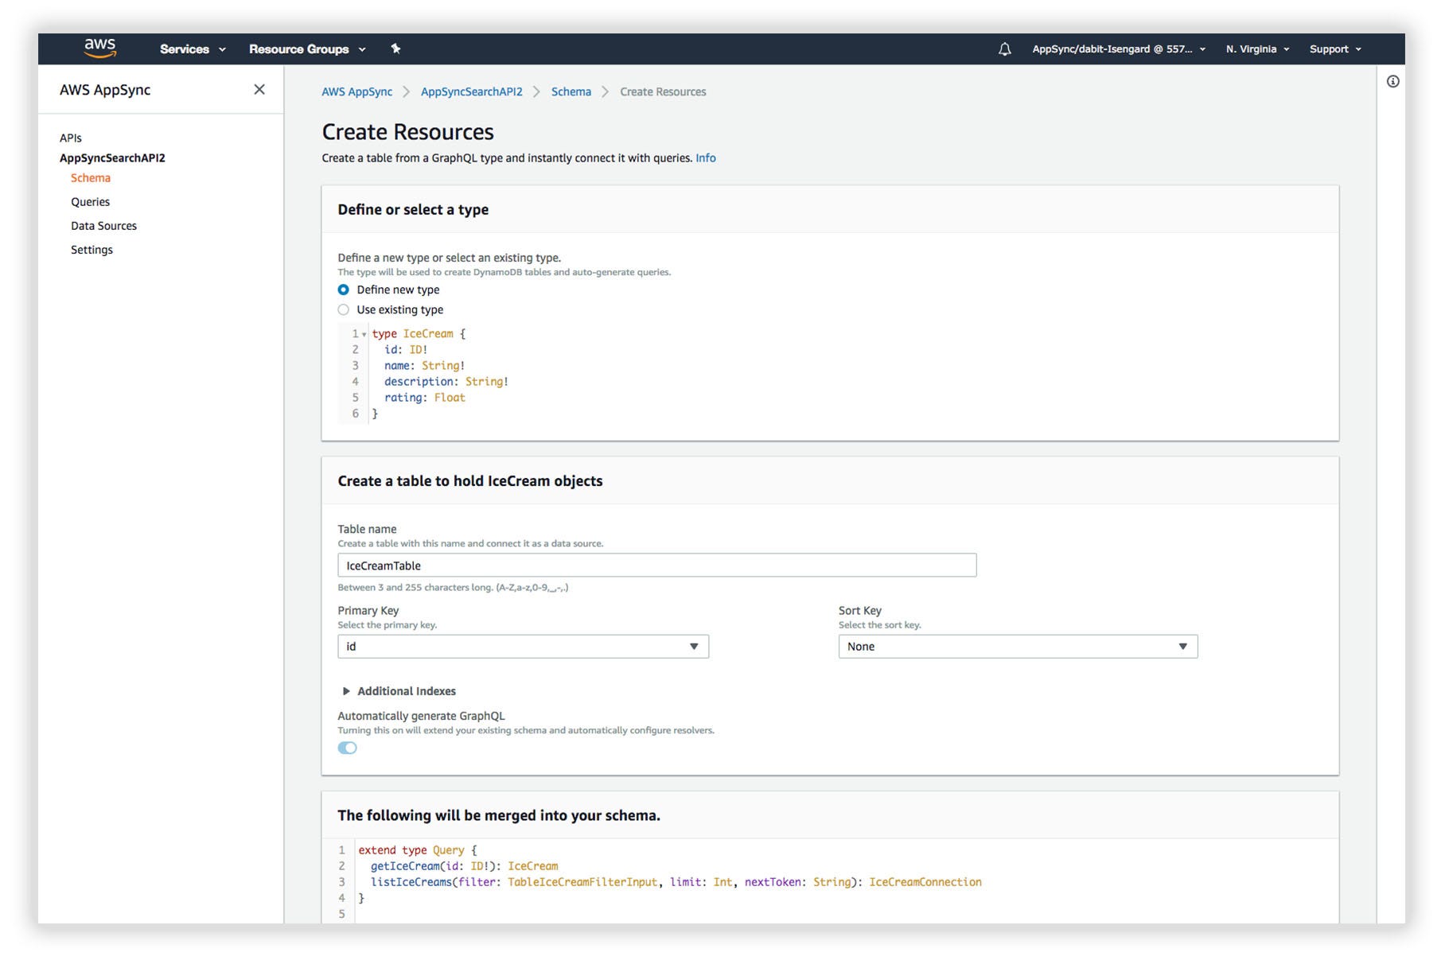Click the current 'Create Resources' breadcrumb

coord(663,91)
